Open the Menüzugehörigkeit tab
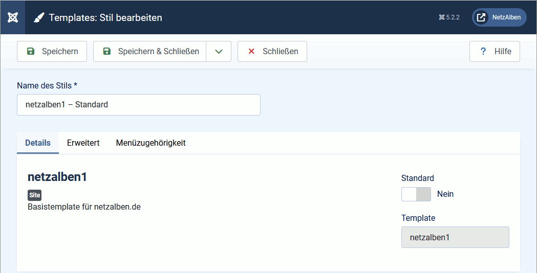This screenshot has height=273, width=537. point(151,143)
